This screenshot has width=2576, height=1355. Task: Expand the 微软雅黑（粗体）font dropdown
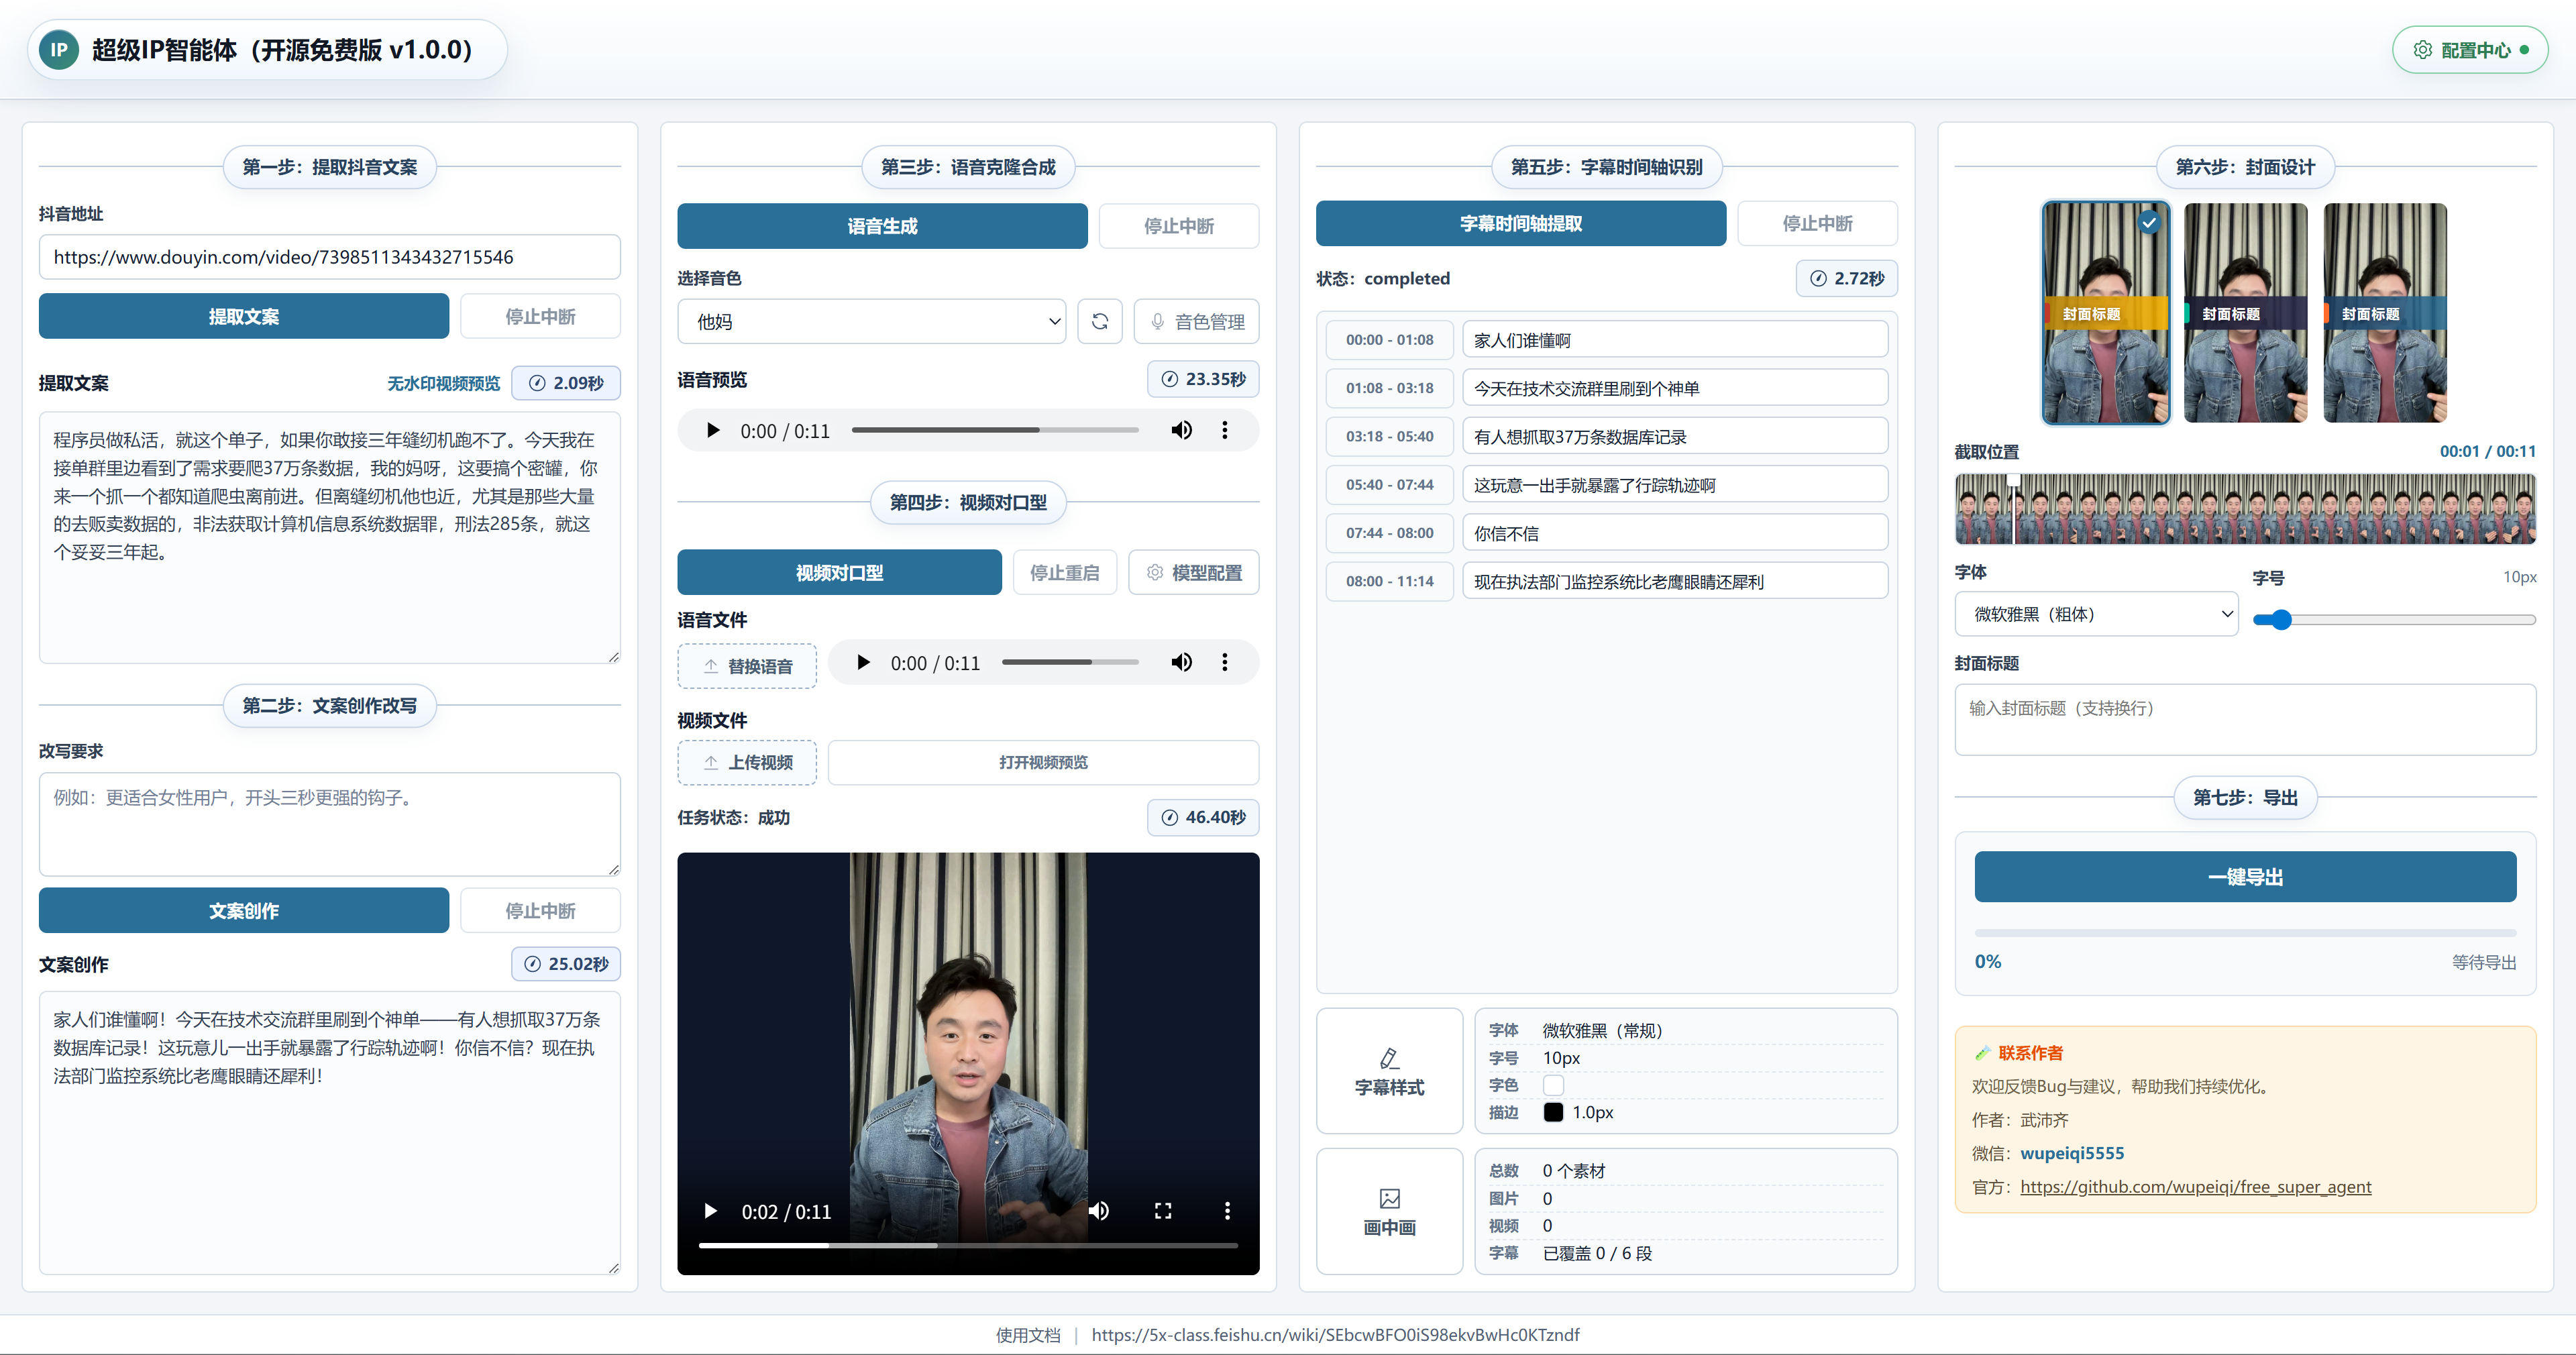pos(2097,614)
